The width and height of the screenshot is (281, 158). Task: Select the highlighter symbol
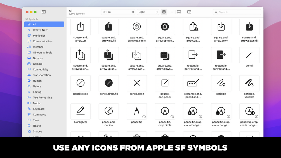tap(81, 111)
